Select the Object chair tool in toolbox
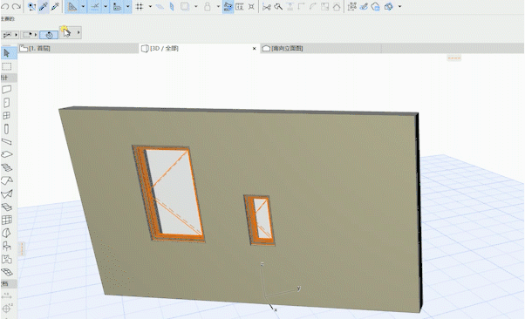 pyautogui.click(x=7, y=246)
